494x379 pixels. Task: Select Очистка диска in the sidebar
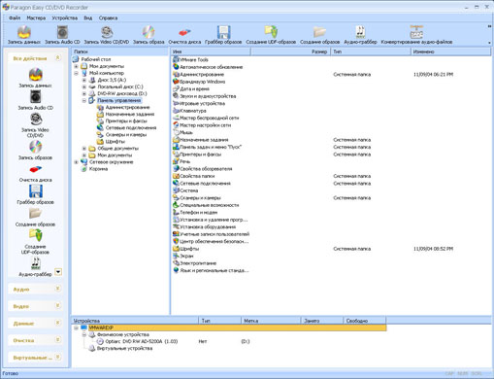pos(35,174)
